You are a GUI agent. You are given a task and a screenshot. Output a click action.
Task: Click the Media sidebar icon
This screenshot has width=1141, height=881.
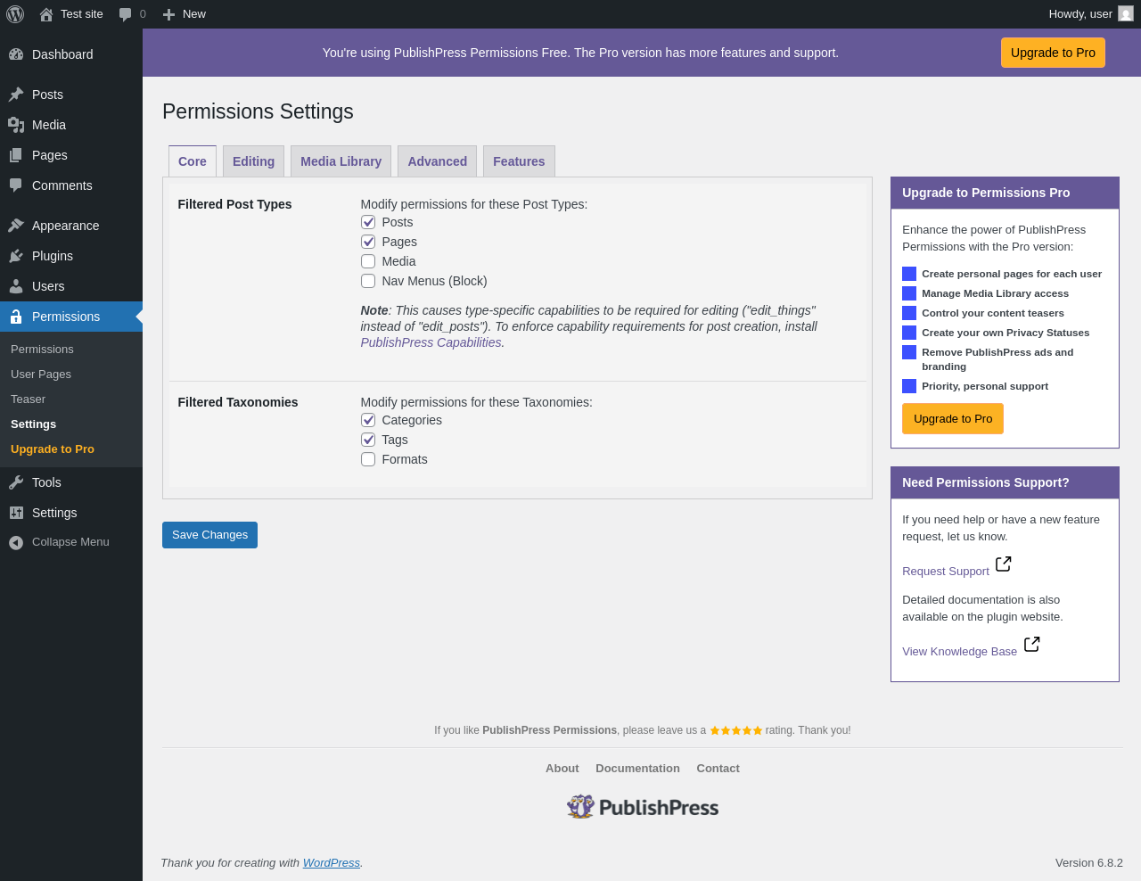point(16,125)
